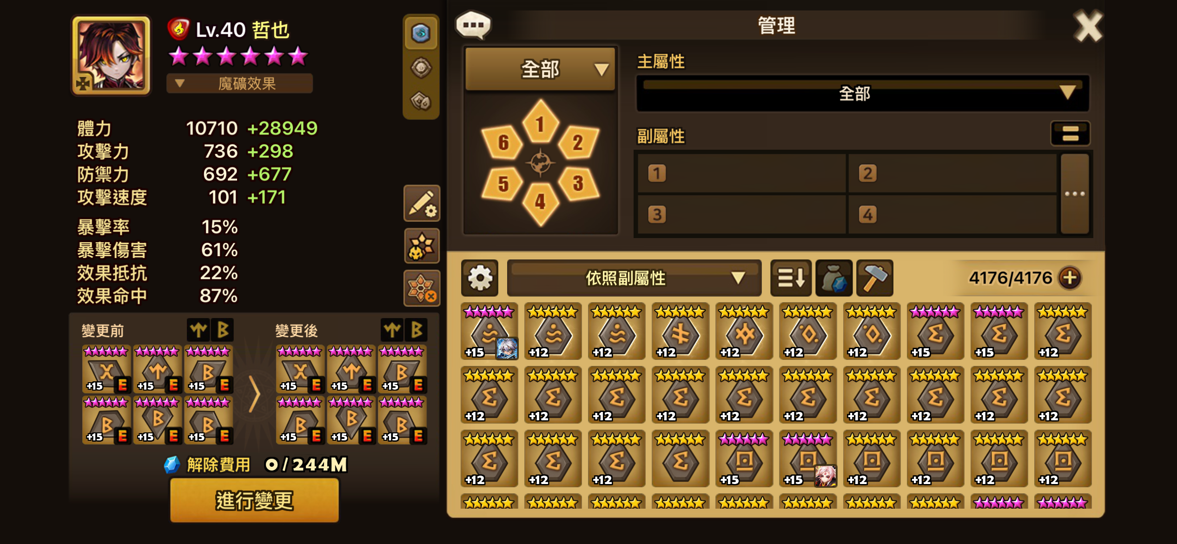Click the 進行變更 confirm button

pyautogui.click(x=254, y=500)
